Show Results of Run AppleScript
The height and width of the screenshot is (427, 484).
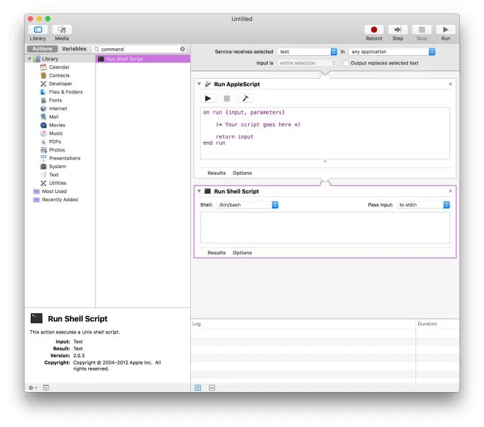pyautogui.click(x=216, y=173)
